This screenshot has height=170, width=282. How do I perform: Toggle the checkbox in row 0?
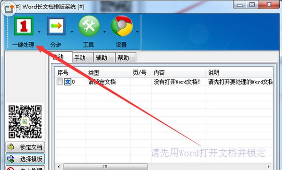[60, 82]
